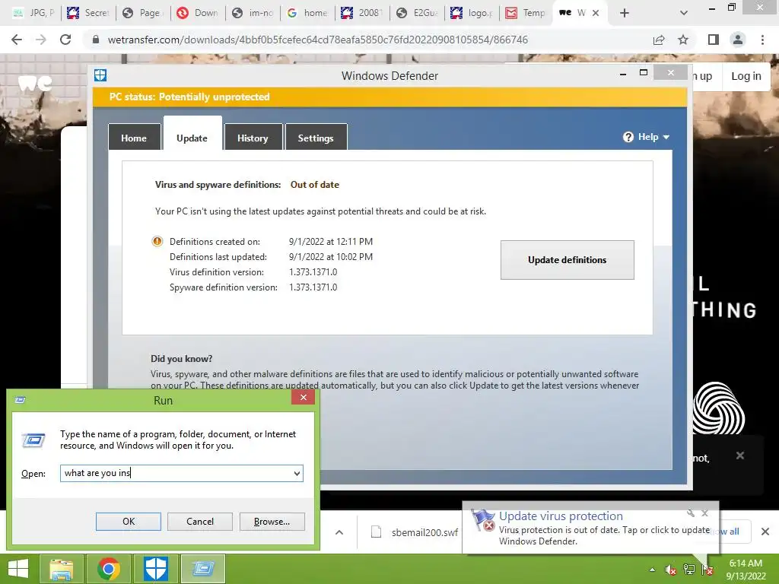The height and width of the screenshot is (584, 779).
Task: Open the Chrome tab search chevron
Action: (684, 13)
